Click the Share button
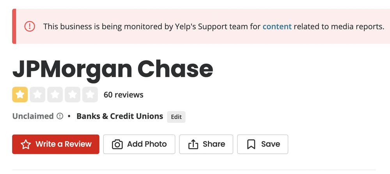The image size is (390, 174). pyautogui.click(x=206, y=144)
